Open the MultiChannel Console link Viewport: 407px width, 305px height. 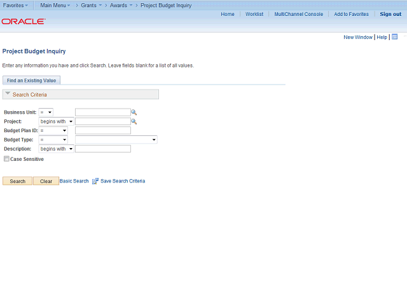point(299,14)
